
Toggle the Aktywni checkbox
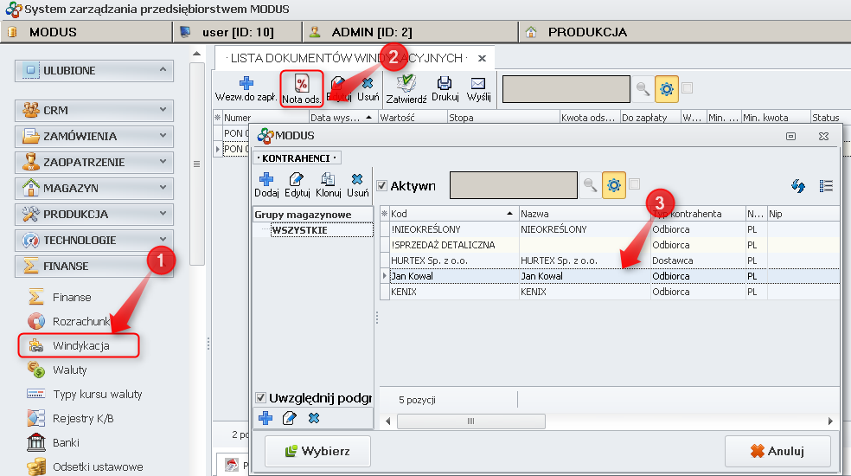coord(381,186)
